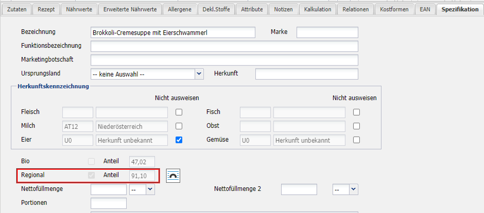Tick 'Nicht ausweisen' box for Milch
The width and height of the screenshot is (484, 213).
179,126
